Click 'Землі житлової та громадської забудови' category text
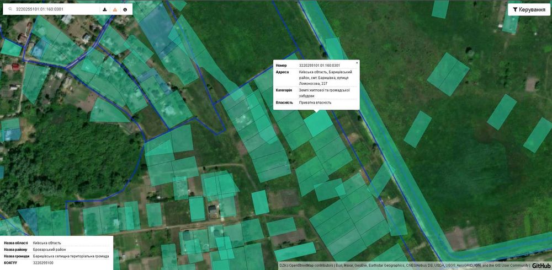 click(x=324, y=93)
